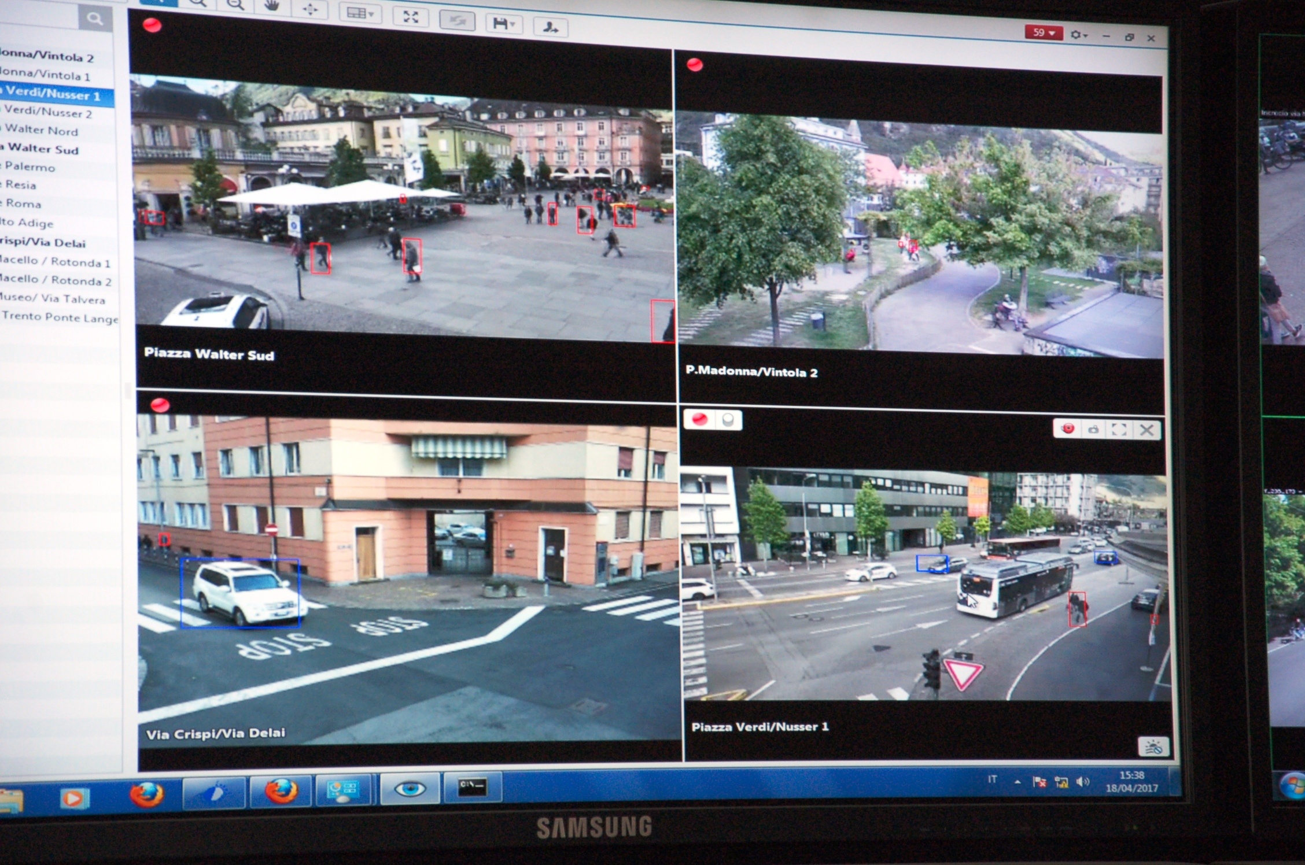1305x865 pixels.
Task: Maximize the Piazza Verdi/Nusser 1 camera tile
Action: click(1119, 430)
